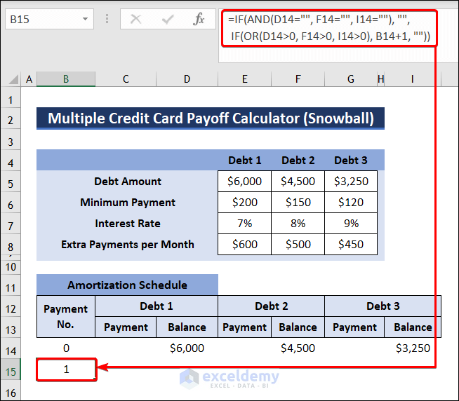Viewport: 459px width, 401px height.
Task: Select column H header
Action: point(380,79)
